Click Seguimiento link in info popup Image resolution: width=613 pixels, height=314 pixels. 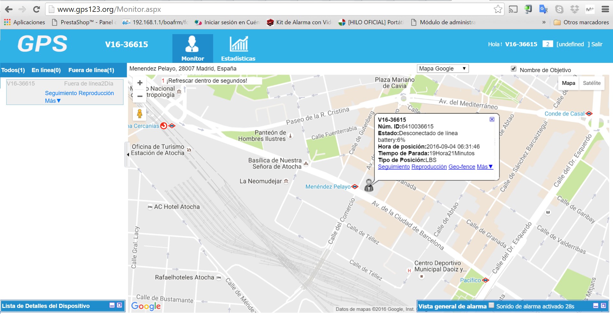pyautogui.click(x=394, y=167)
